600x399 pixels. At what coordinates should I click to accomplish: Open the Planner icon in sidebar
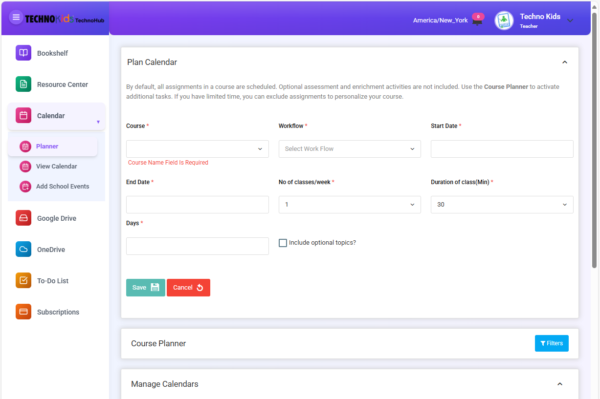(25, 146)
